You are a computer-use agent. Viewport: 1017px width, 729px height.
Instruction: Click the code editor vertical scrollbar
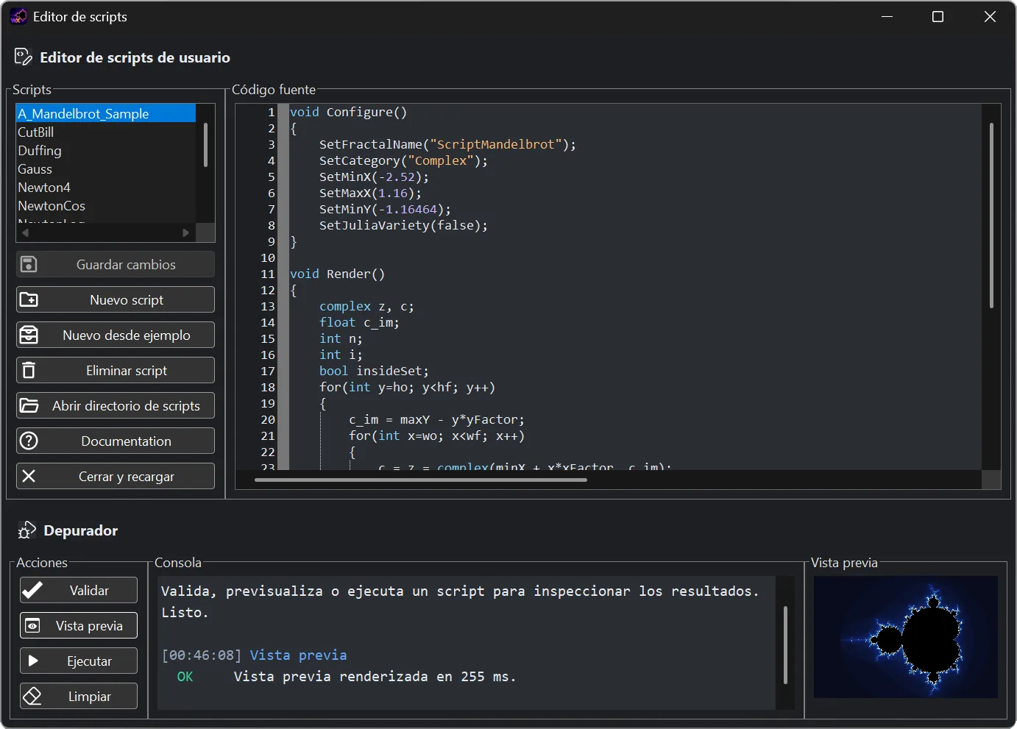pos(991,215)
